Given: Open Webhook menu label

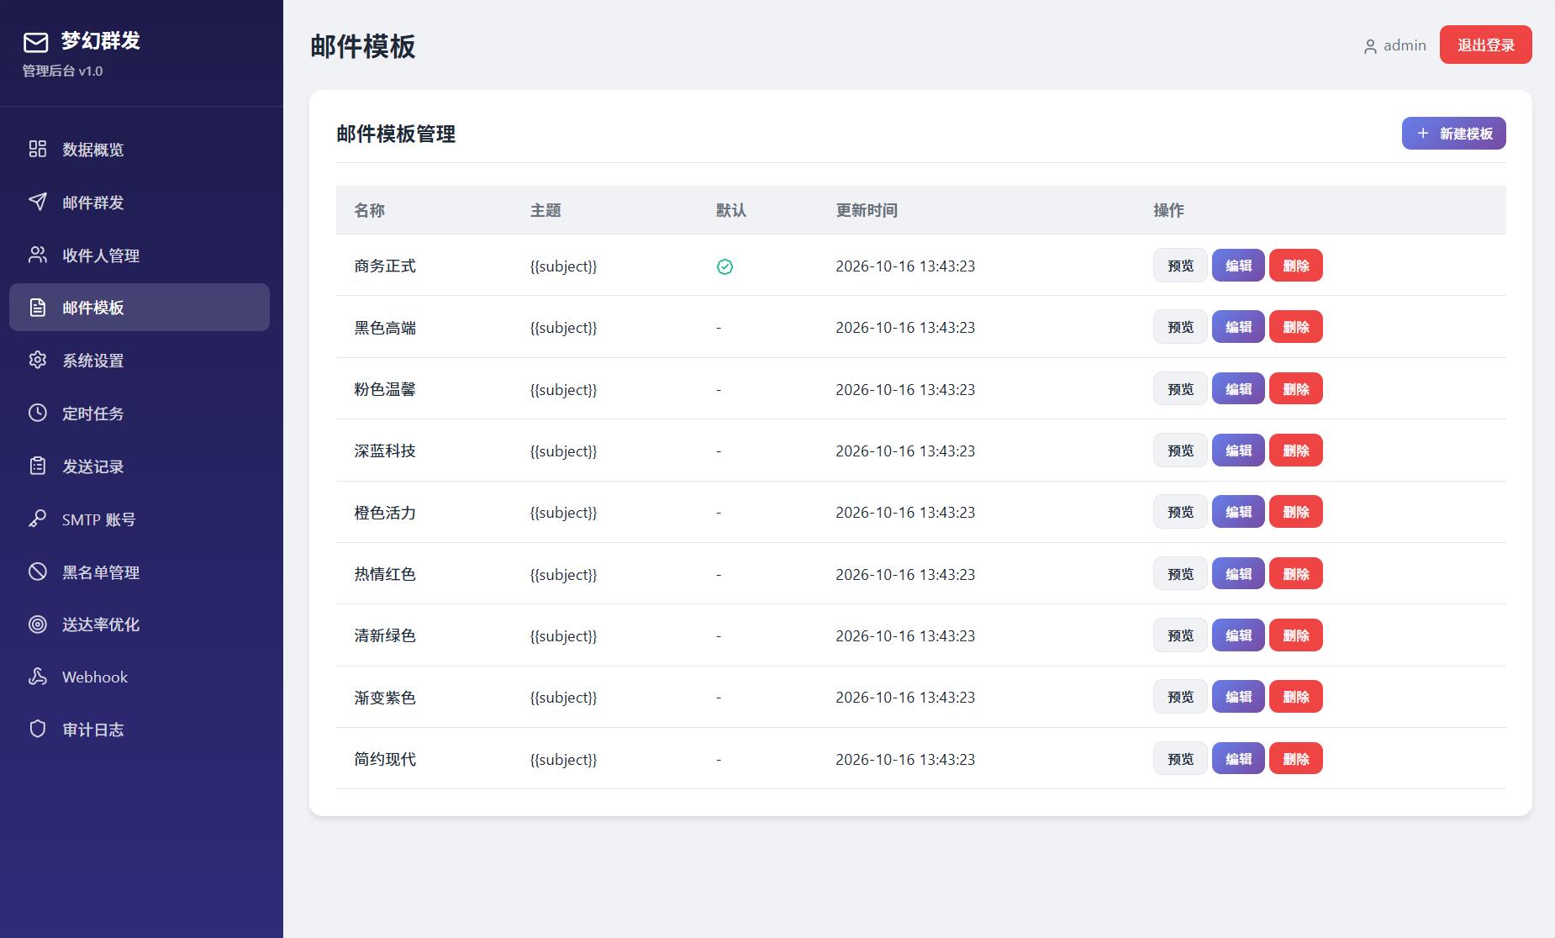Looking at the screenshot, I should (x=95, y=677).
